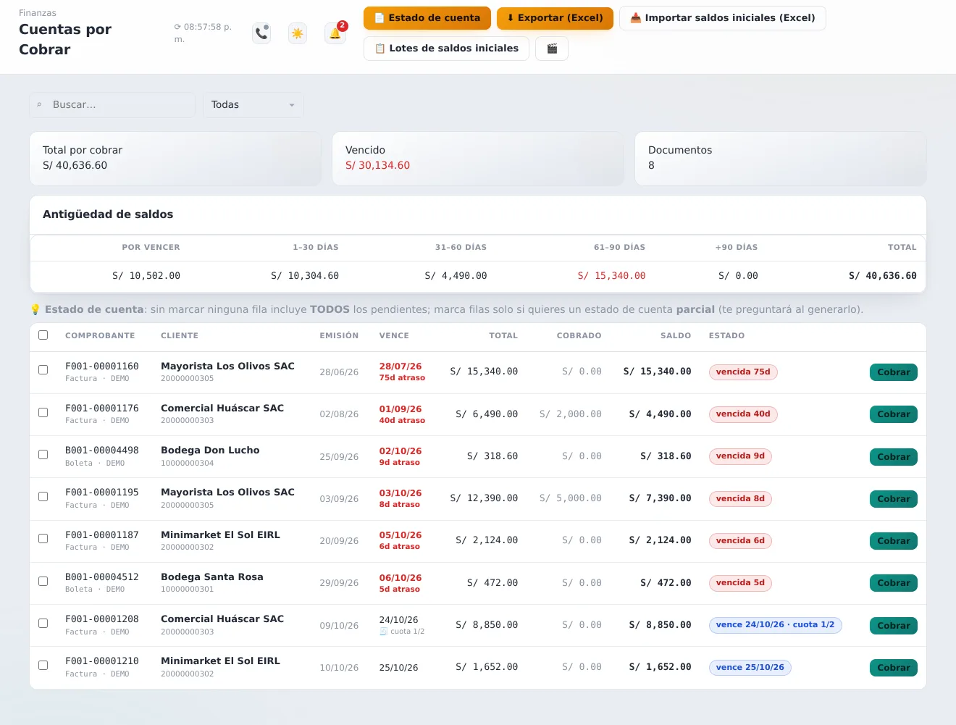Click the 'vencida 75d' status badge
The width and height of the screenshot is (956, 725).
coord(743,372)
